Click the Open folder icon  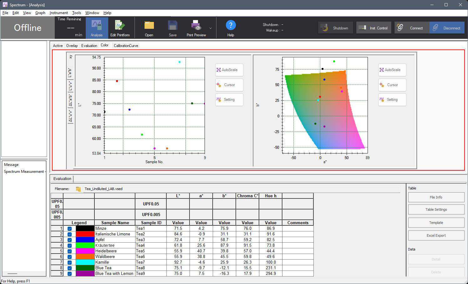tap(149, 25)
